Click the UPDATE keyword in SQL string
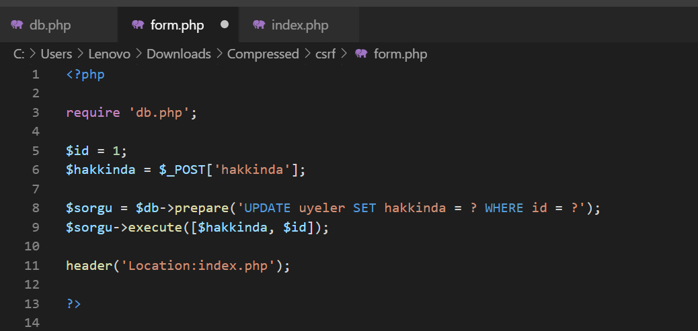Screen dimensions: 698x331 tap(268, 208)
